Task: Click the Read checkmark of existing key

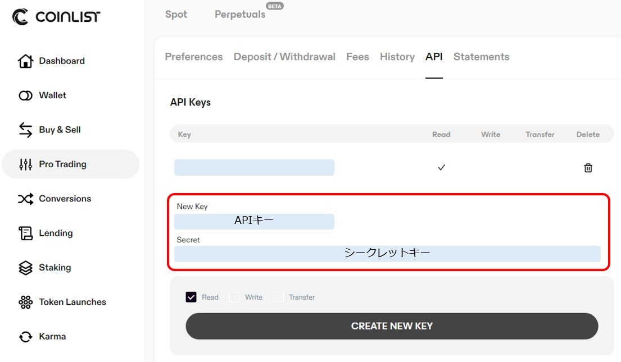Action: (x=441, y=167)
